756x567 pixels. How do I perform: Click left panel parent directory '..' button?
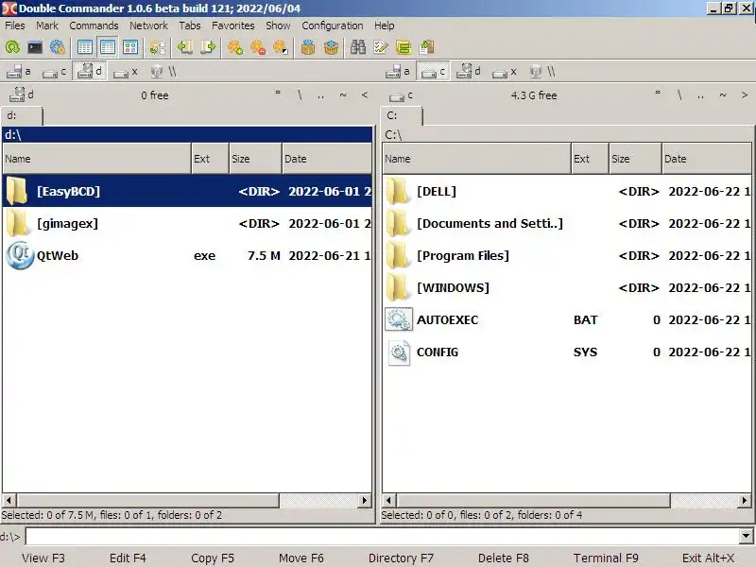320,95
